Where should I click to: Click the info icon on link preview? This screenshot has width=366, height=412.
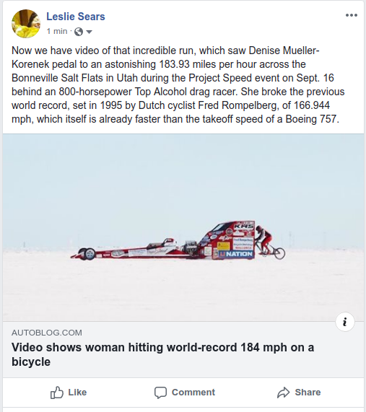pos(345,322)
